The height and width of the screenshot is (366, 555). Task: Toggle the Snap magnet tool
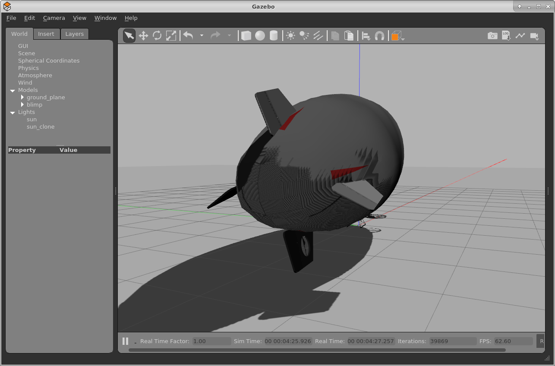tap(379, 36)
